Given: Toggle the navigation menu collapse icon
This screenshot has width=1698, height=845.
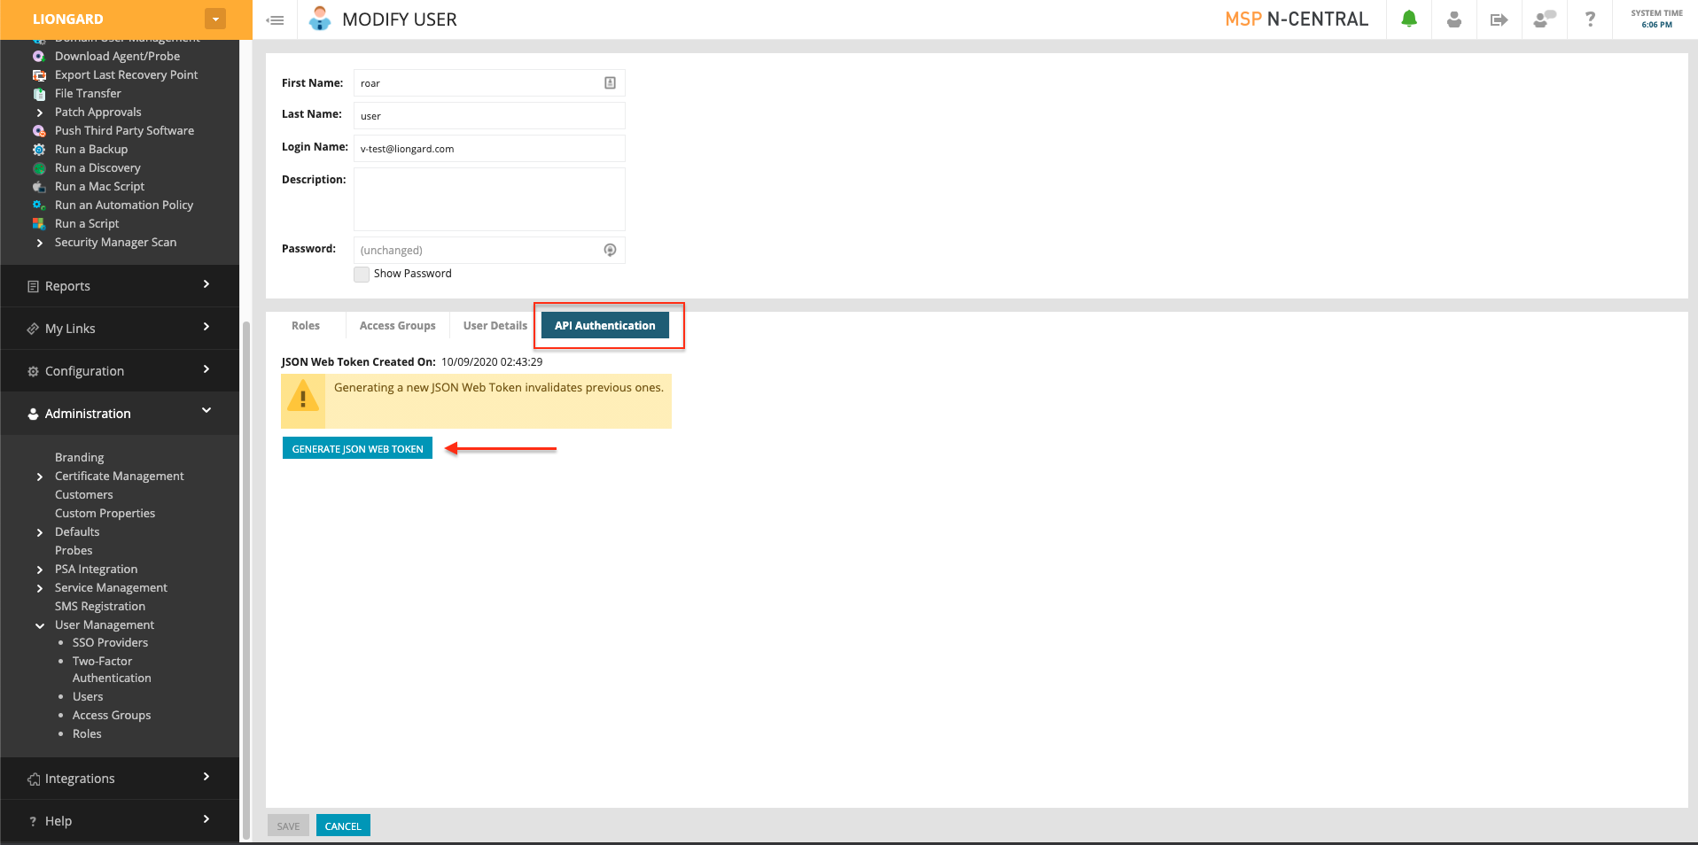Looking at the screenshot, I should click(276, 19).
